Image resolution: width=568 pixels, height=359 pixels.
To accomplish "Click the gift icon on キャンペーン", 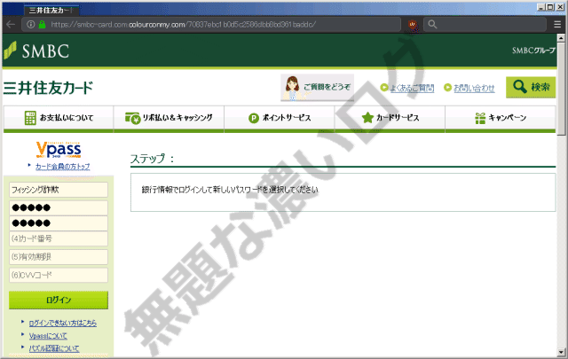I will (x=480, y=118).
